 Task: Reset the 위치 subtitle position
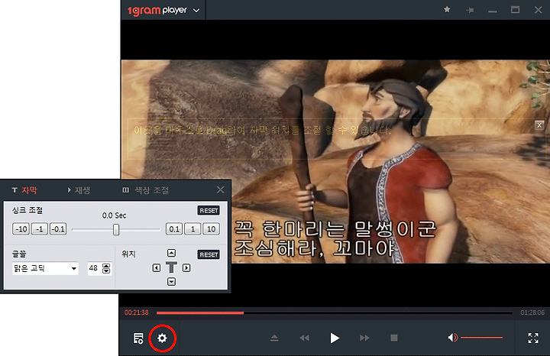pyautogui.click(x=209, y=254)
